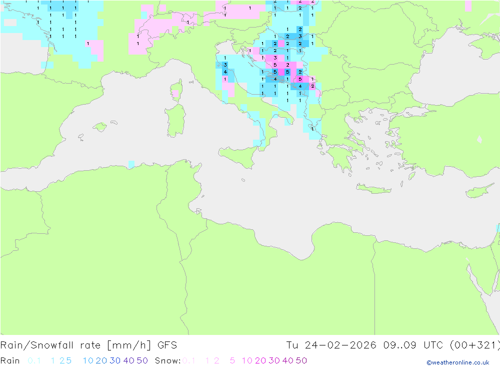Viewport: 500px width, 367px height.
Task: Select the snow legend value 10
Action: click(247, 360)
